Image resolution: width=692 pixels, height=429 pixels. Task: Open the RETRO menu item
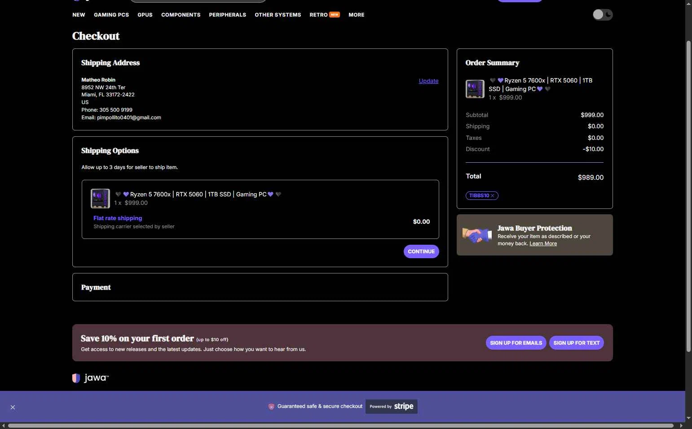click(324, 15)
